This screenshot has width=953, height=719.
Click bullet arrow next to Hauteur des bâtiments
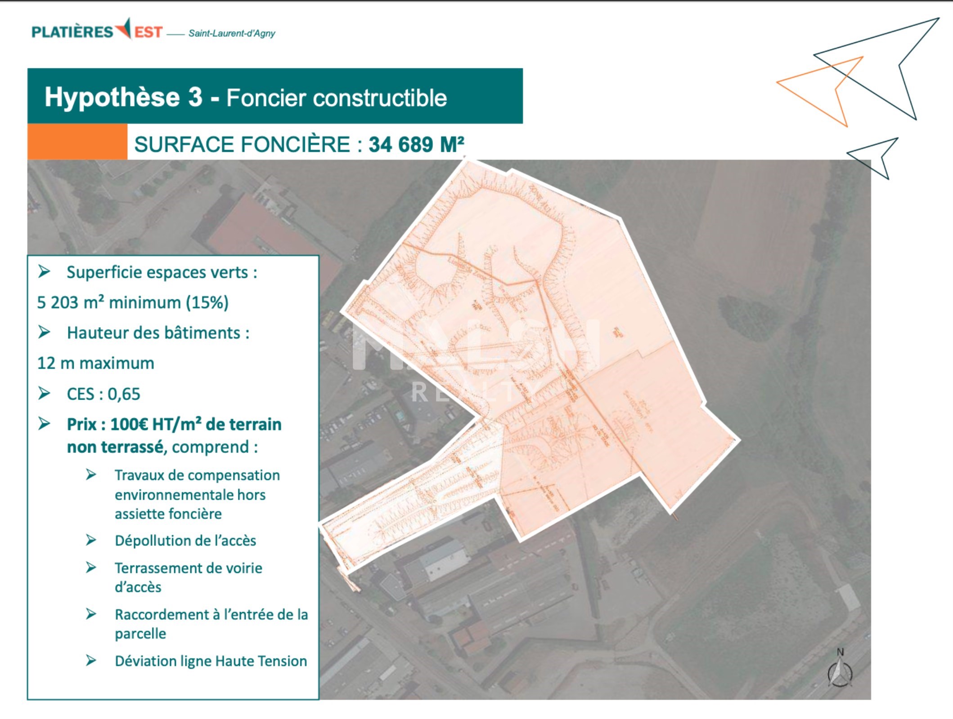(x=44, y=332)
